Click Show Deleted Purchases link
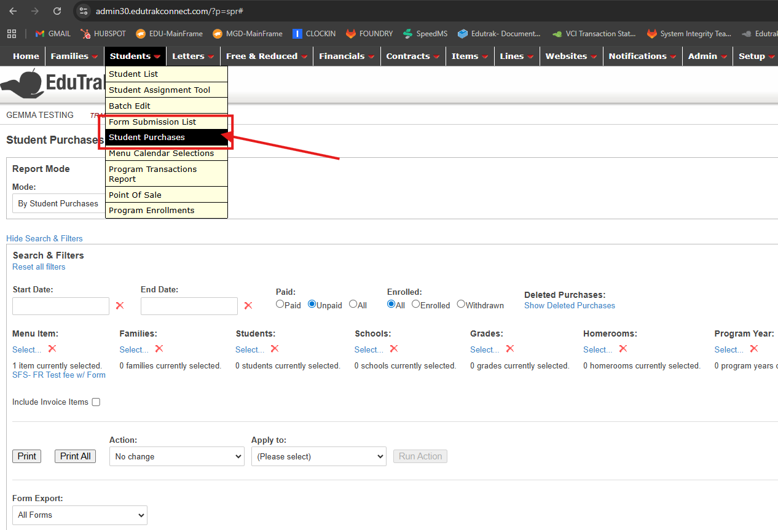 569,305
